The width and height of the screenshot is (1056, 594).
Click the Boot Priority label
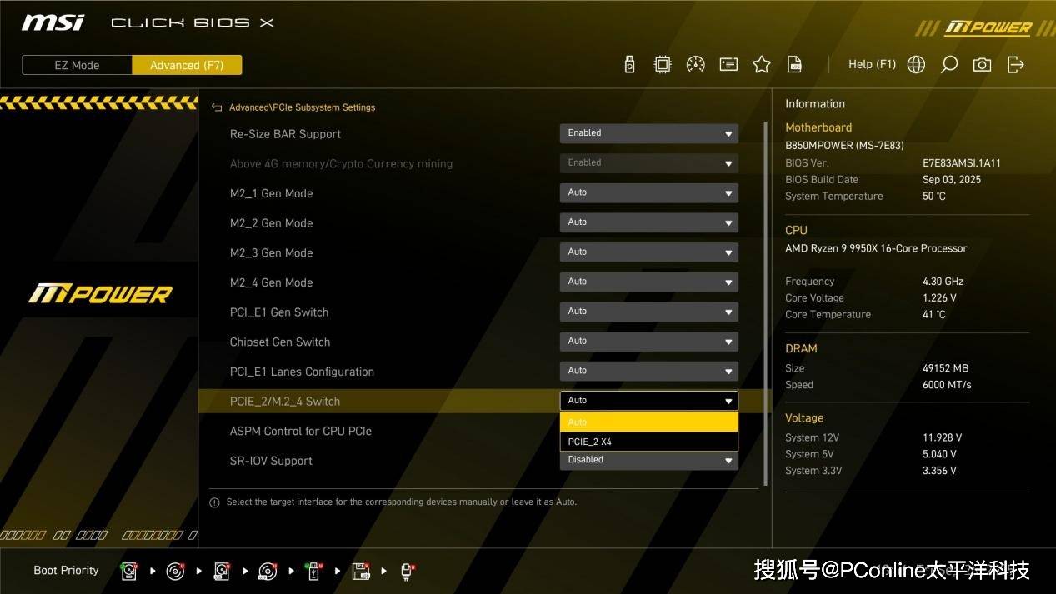[66, 571]
